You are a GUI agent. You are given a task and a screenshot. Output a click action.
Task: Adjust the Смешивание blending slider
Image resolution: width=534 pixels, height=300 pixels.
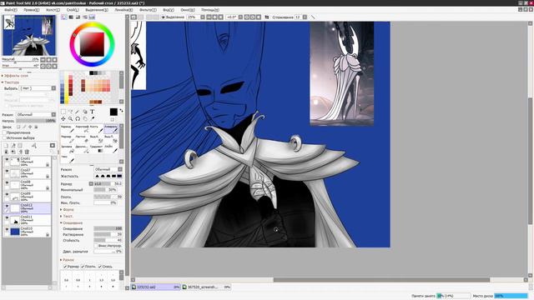[108, 228]
